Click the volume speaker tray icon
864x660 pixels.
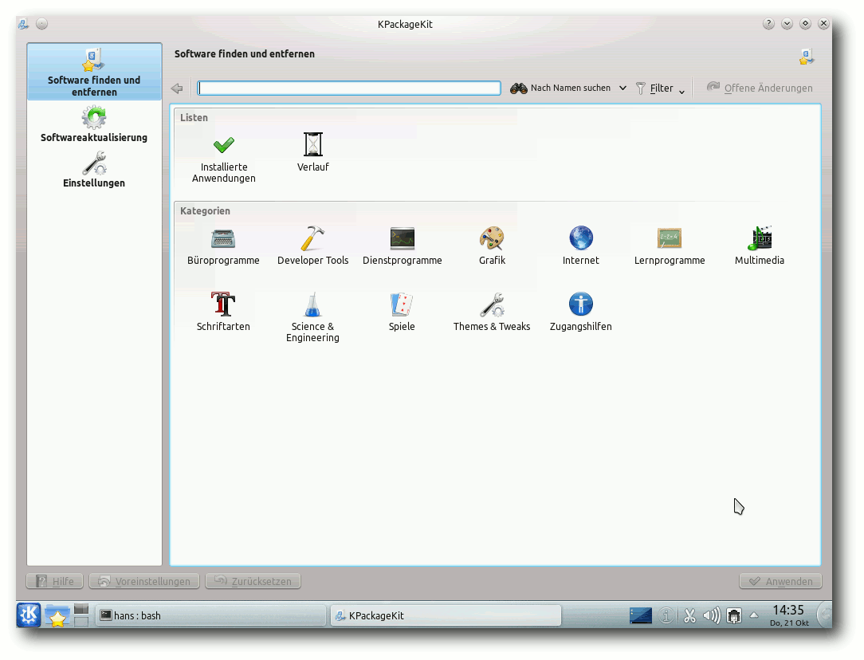point(711,615)
